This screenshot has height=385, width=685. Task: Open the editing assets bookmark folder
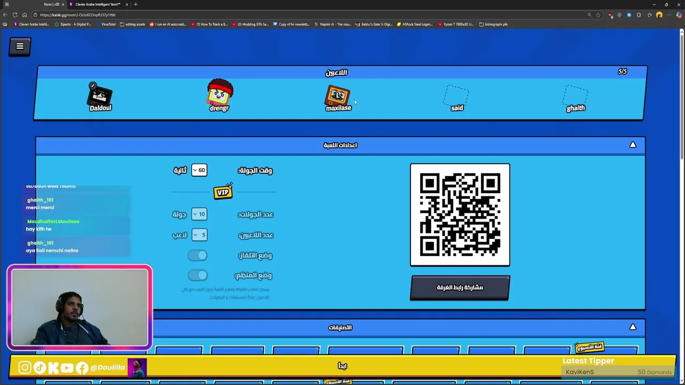point(133,24)
